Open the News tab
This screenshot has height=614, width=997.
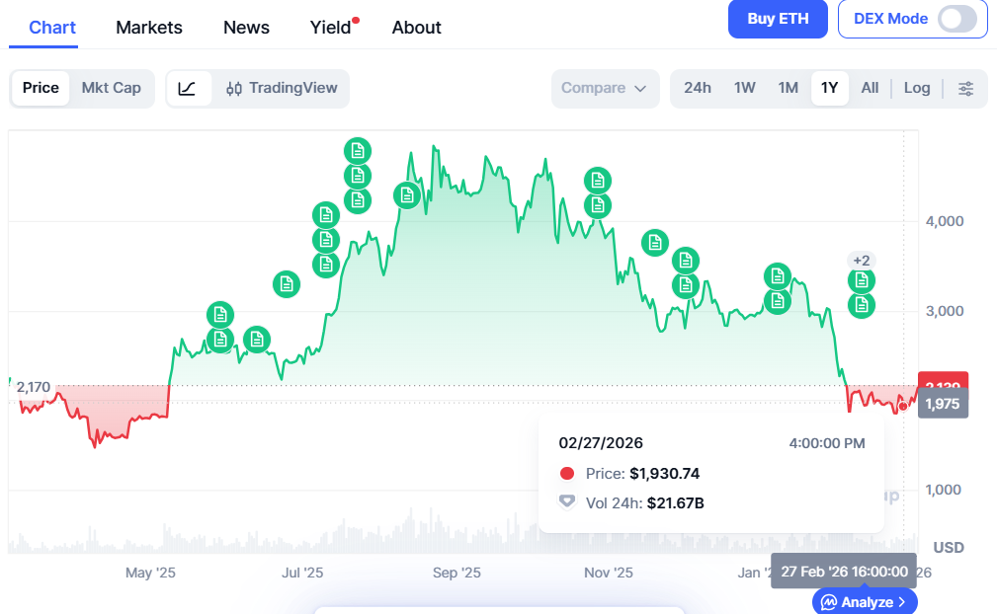pyautogui.click(x=246, y=28)
